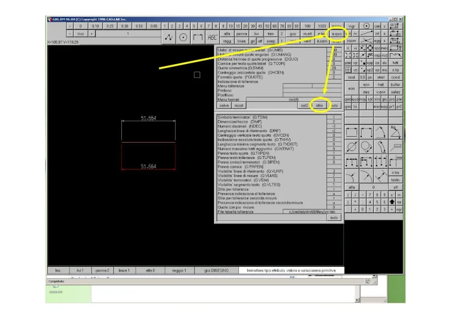Choose the chained dimensions icon

(x=352, y=161)
